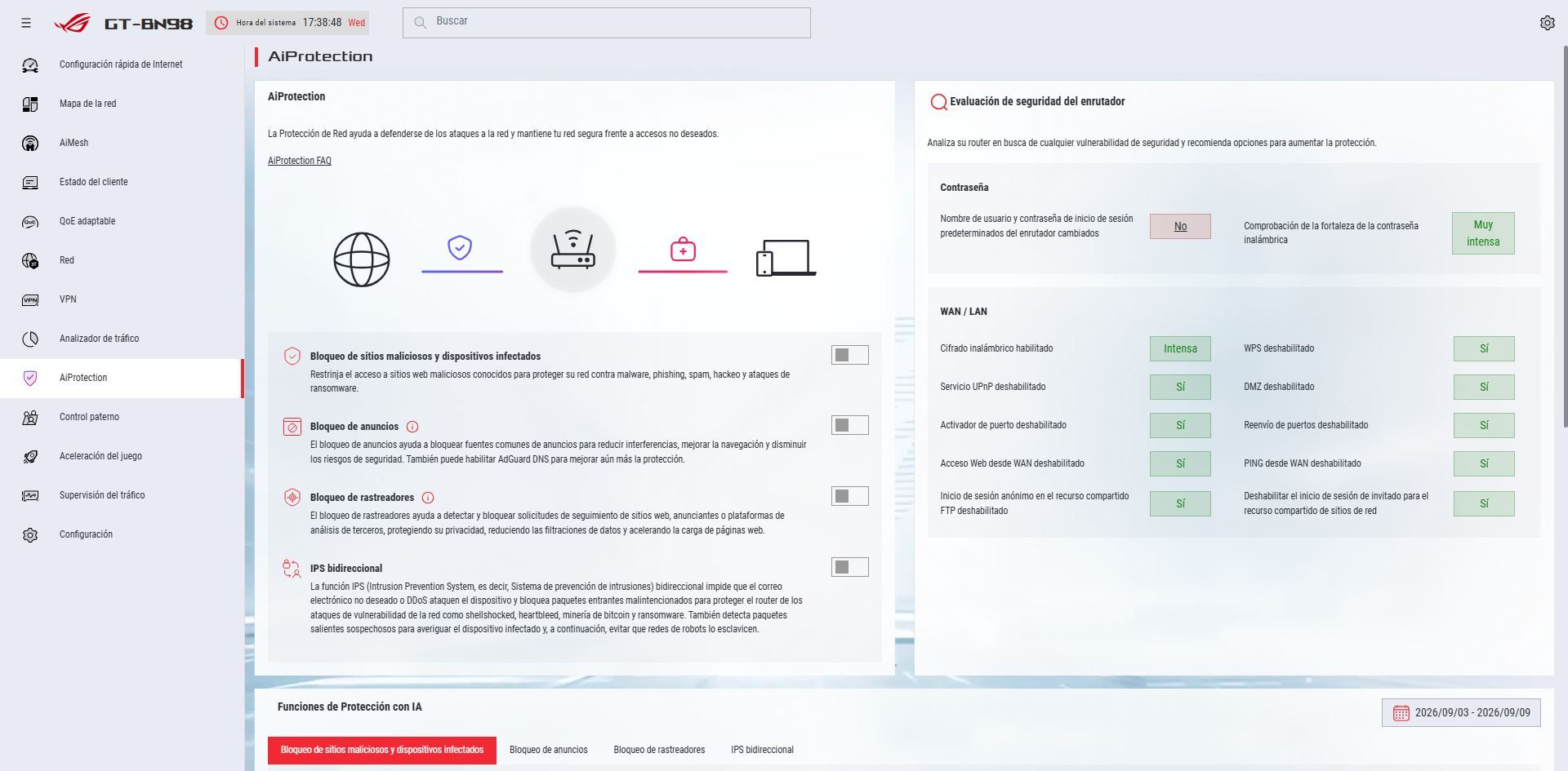1568x771 pixels.
Task: Click the internet globe diagram icon
Action: [x=362, y=259]
